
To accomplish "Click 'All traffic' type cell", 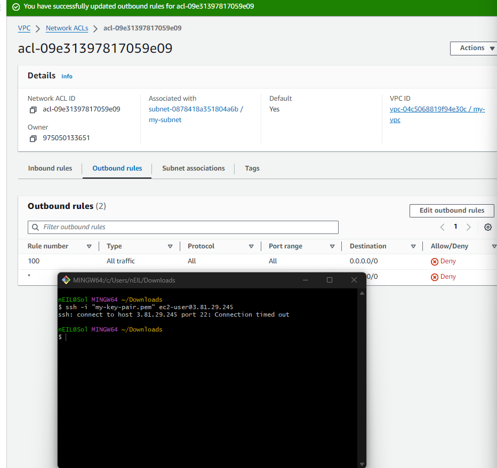I will point(121,261).
